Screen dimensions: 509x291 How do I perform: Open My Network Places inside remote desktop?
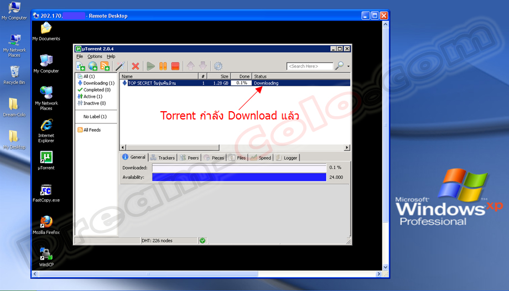[x=46, y=98]
